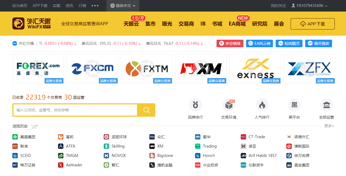
Task: Open the FOREX.com 嘉盛集团 banner
Action: click(38, 69)
